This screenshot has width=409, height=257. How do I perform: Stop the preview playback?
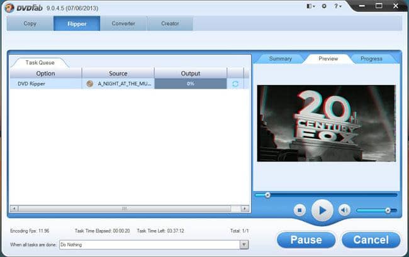click(x=300, y=210)
